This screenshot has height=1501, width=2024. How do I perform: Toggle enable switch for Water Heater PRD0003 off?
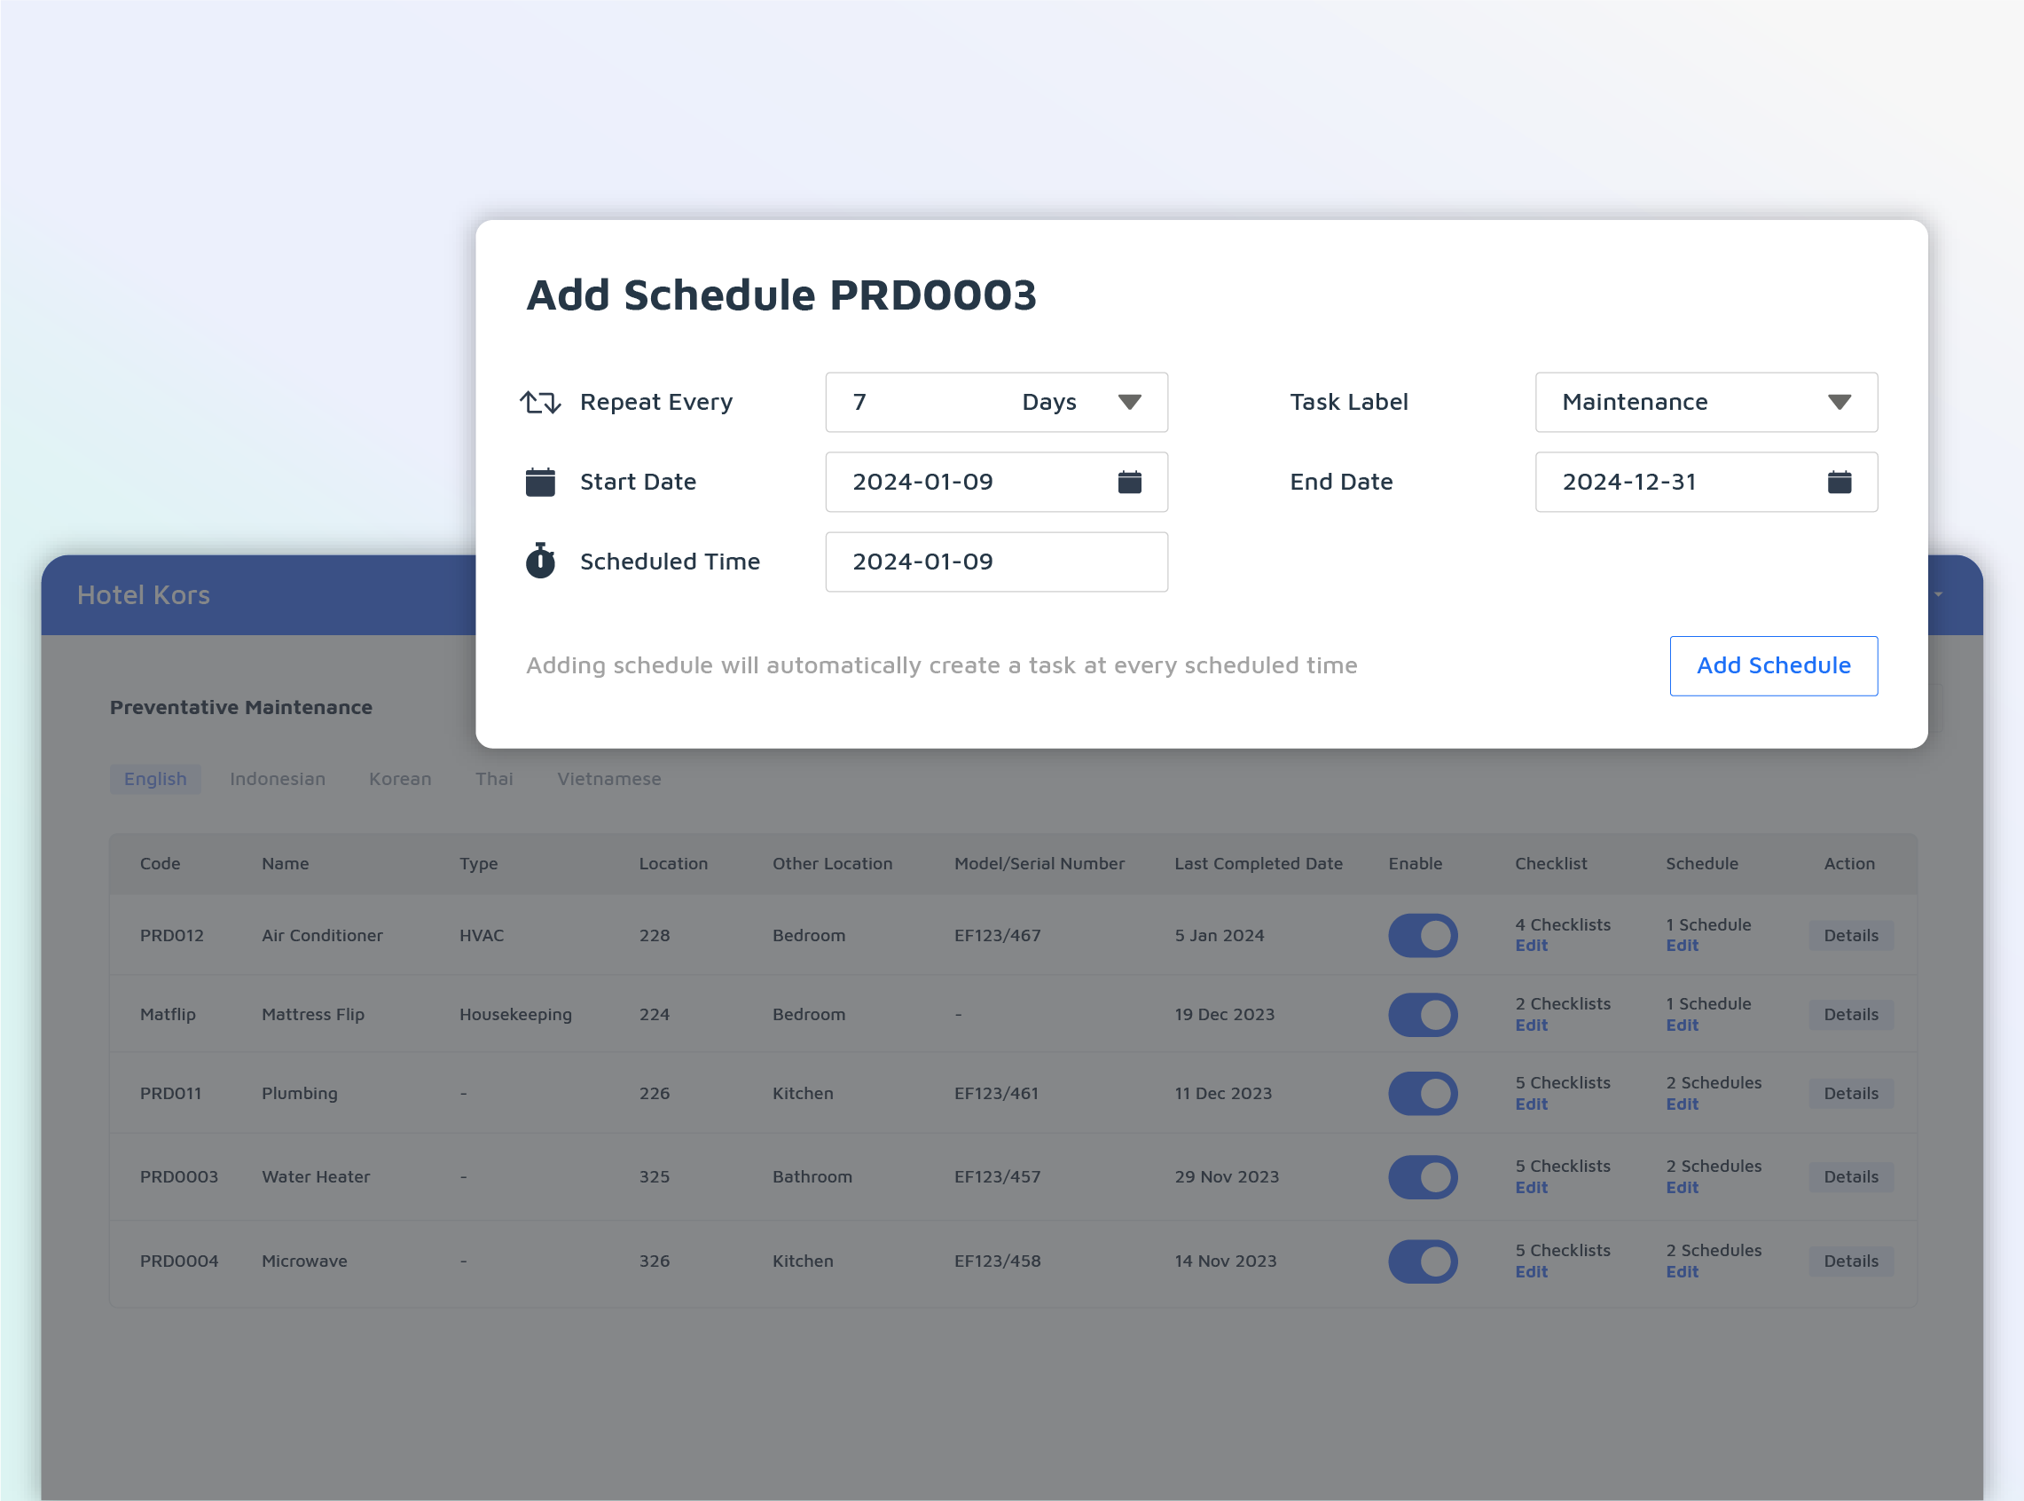coord(1420,1175)
